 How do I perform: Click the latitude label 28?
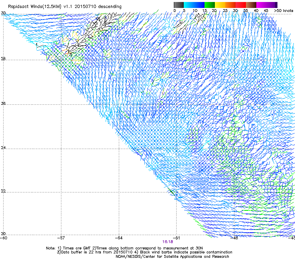(x=3, y=59)
